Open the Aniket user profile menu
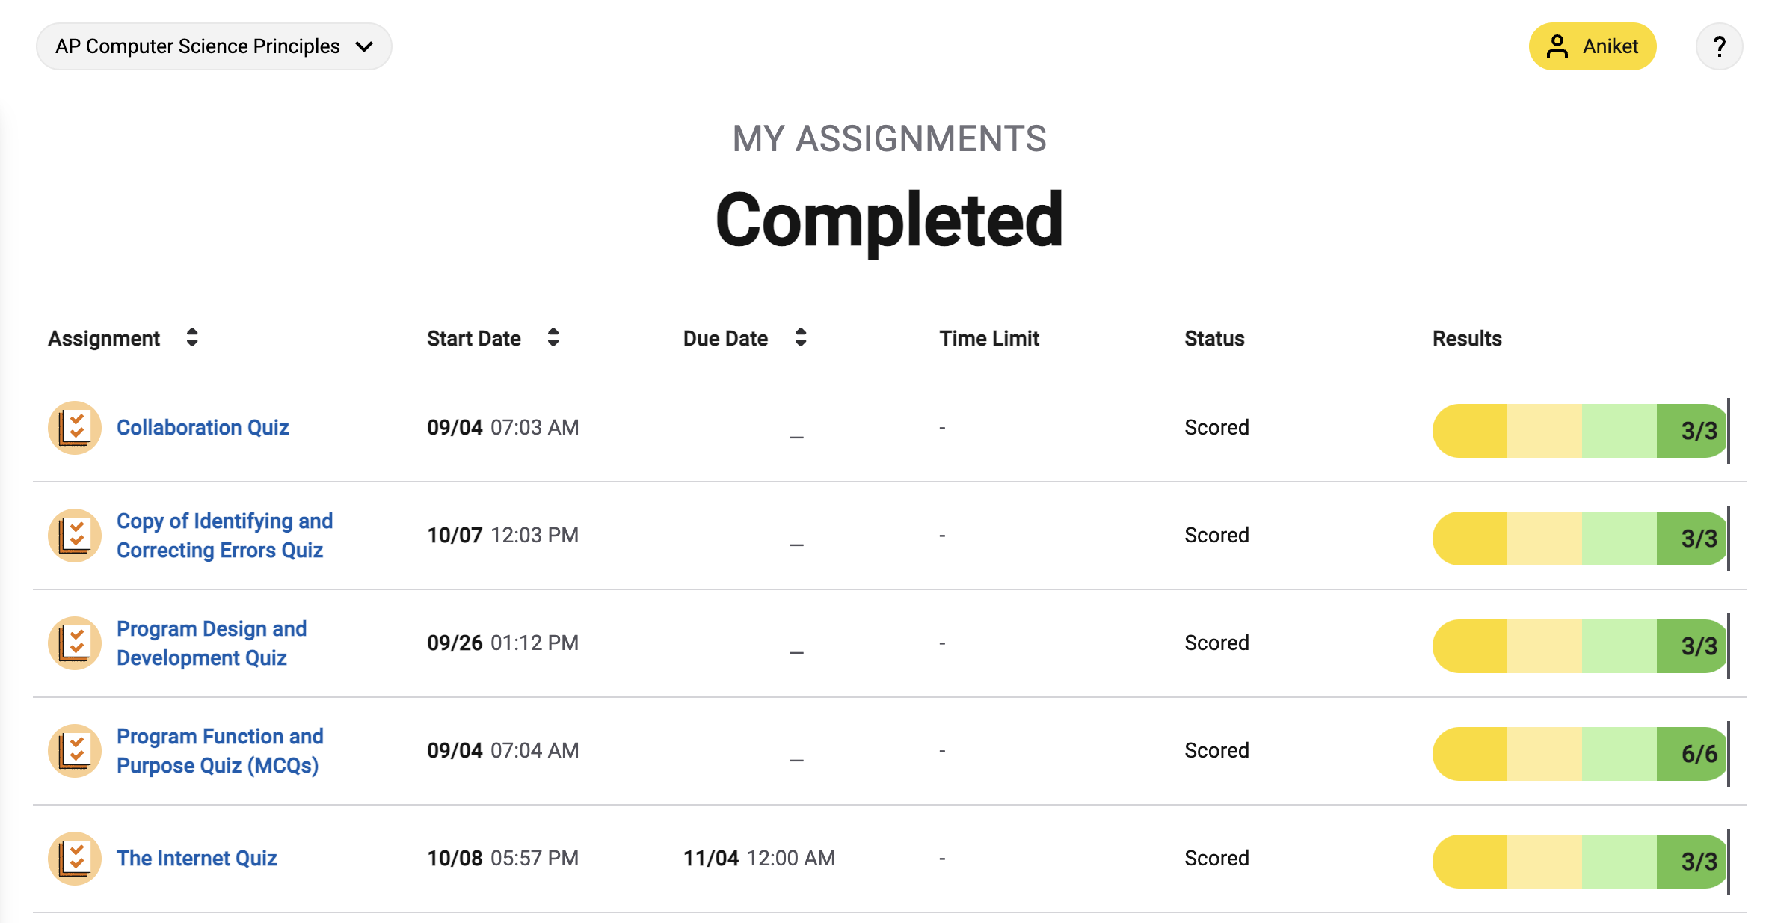This screenshot has height=923, width=1775. (x=1590, y=47)
